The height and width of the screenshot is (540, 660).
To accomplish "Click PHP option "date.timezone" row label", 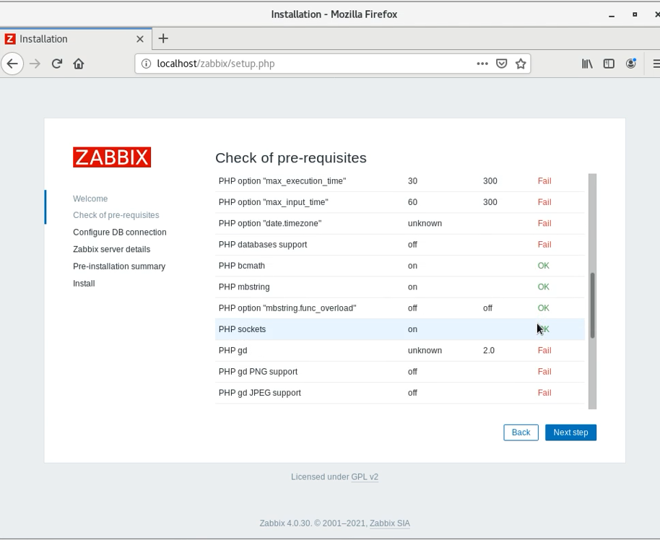I will (270, 224).
